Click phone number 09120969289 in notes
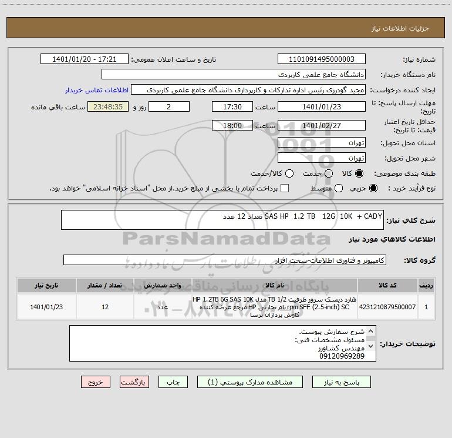452x438 pixels. pos(342,356)
